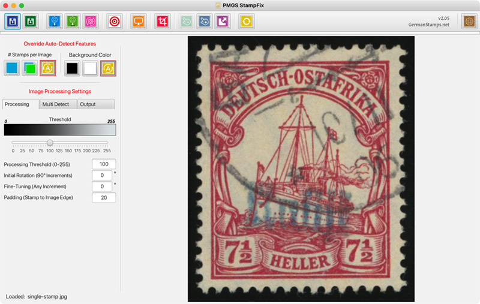Click the blue floppy load-image toolbar icon
Screen dimensions: 480x304
[x=13, y=22]
